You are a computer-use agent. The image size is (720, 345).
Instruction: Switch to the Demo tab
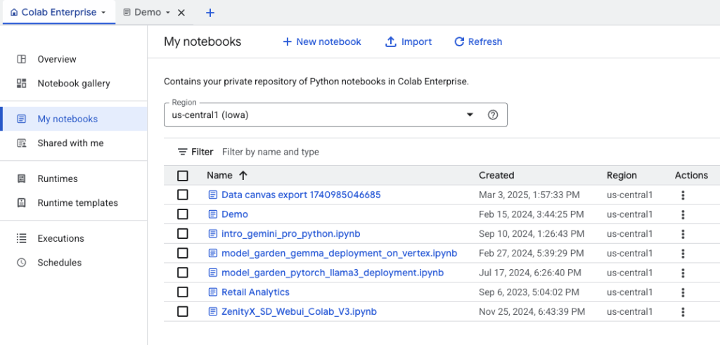148,13
